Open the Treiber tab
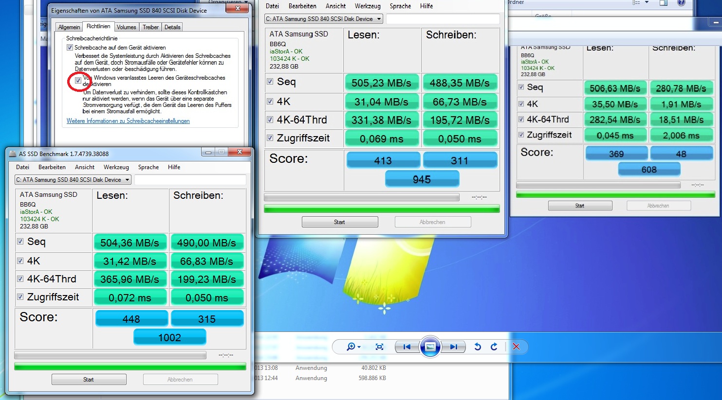 [x=150, y=27]
